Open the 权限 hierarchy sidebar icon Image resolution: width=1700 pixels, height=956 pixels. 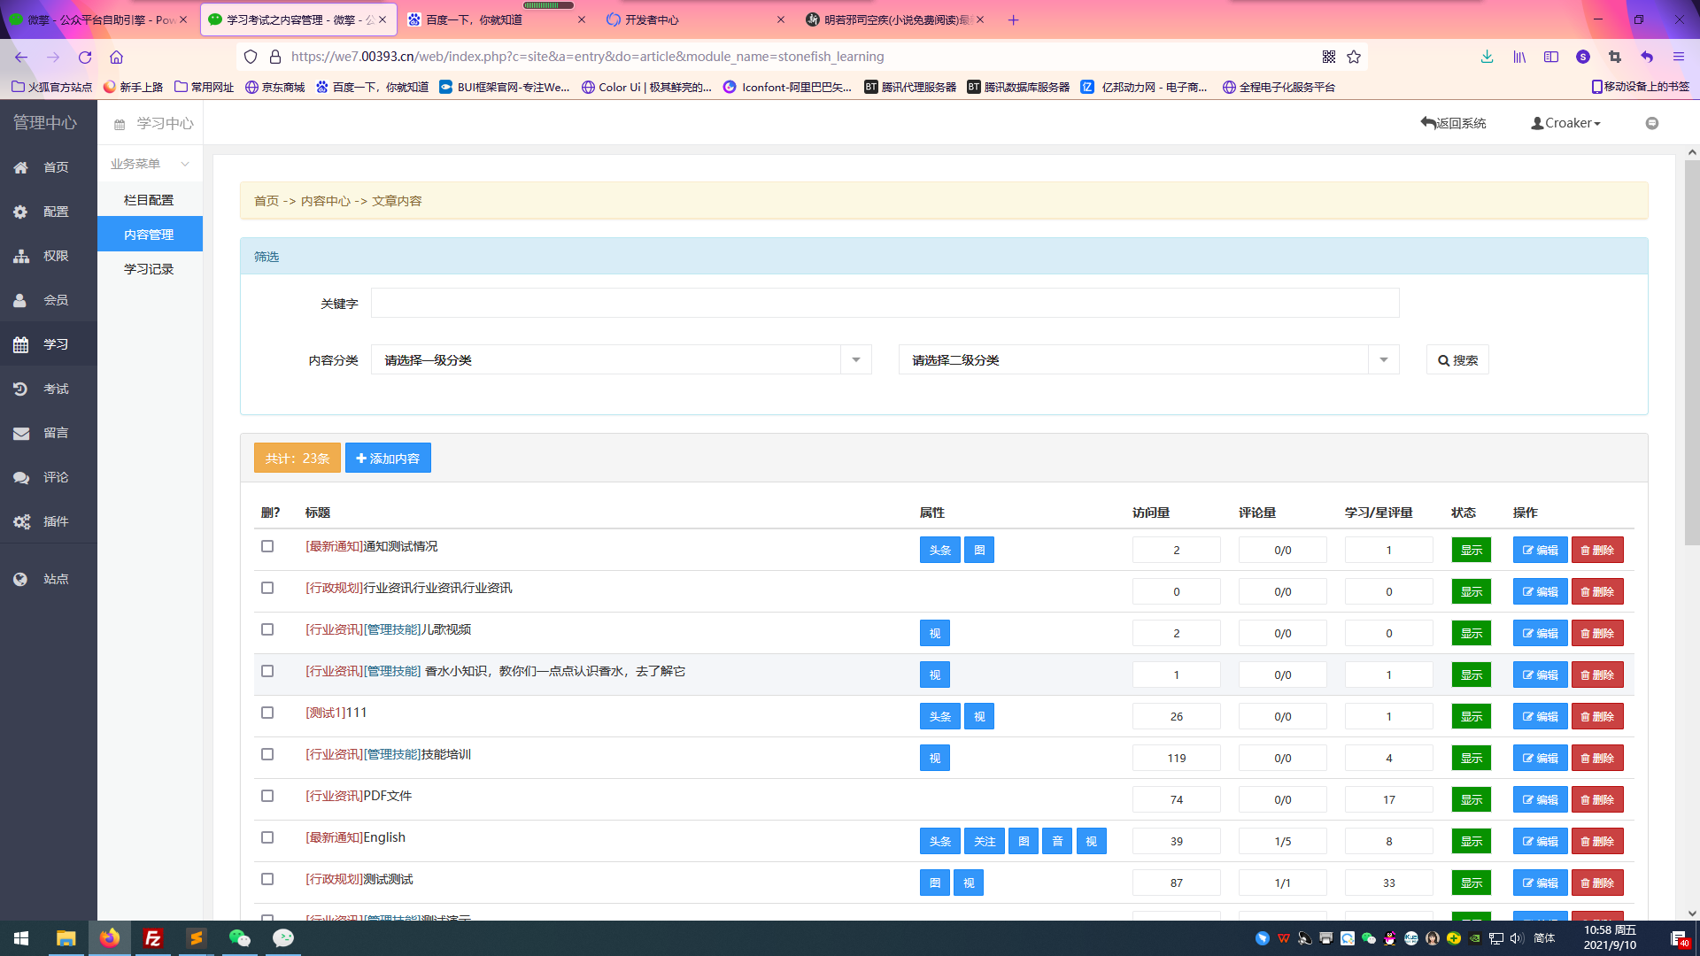pos(20,256)
